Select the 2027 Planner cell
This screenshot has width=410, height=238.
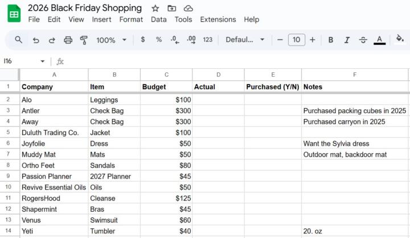coord(114,177)
